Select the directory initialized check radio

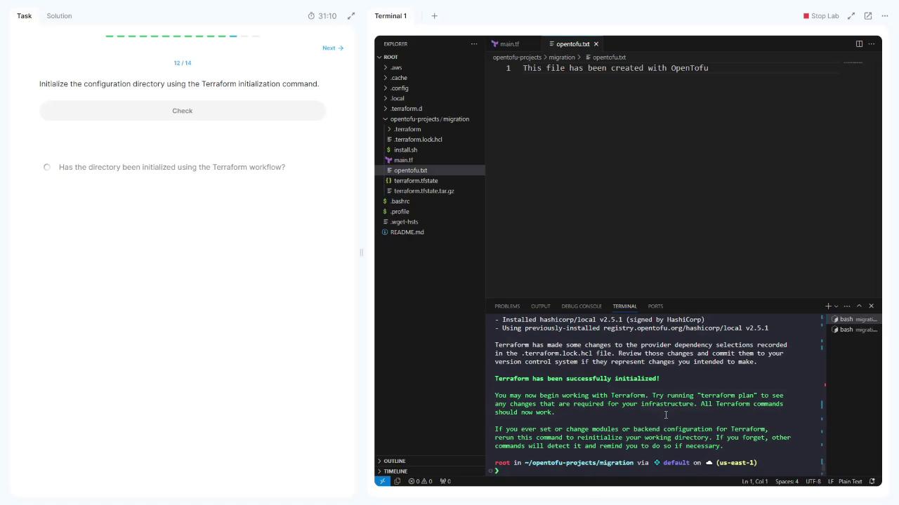tap(47, 167)
